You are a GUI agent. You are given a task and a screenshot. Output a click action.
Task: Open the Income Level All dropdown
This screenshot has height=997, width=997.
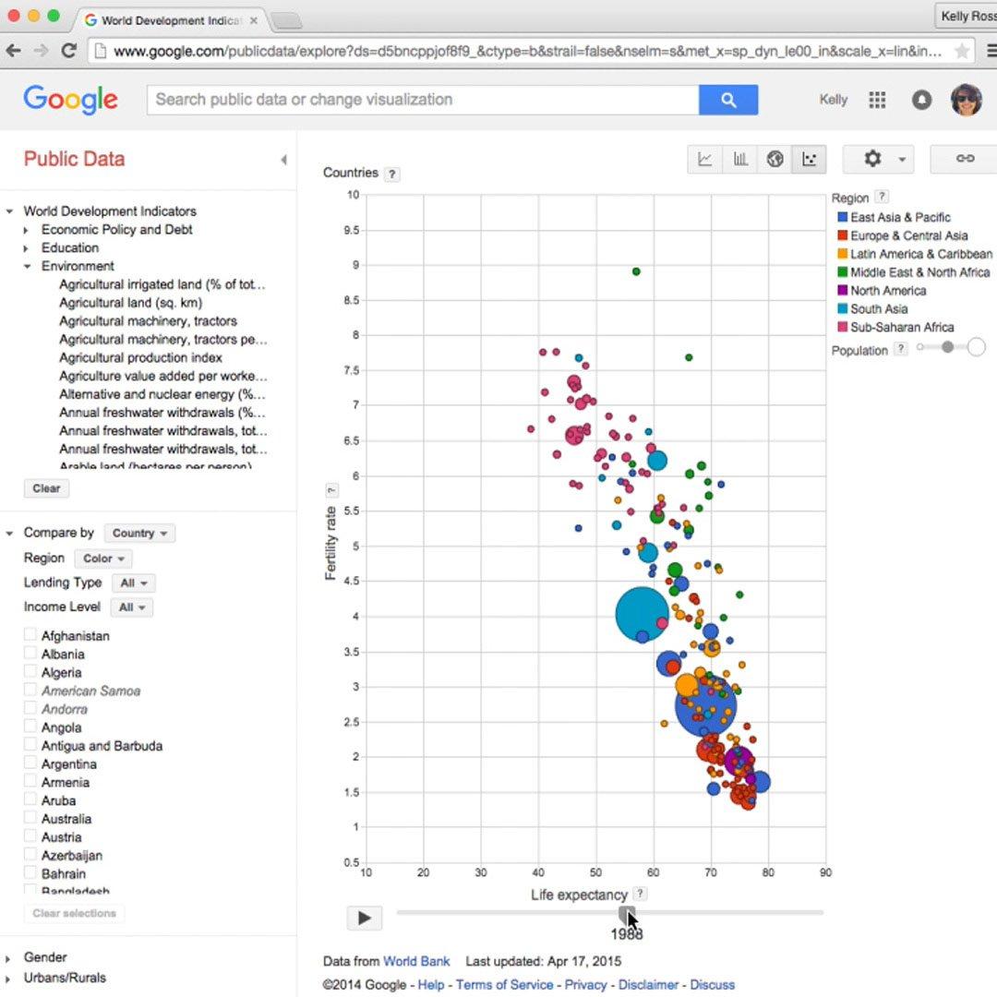click(131, 607)
